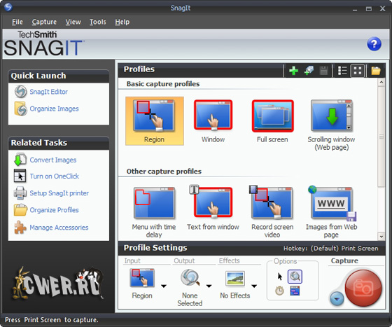Select Images from Web page profile
392x327 pixels.
pos(331,211)
